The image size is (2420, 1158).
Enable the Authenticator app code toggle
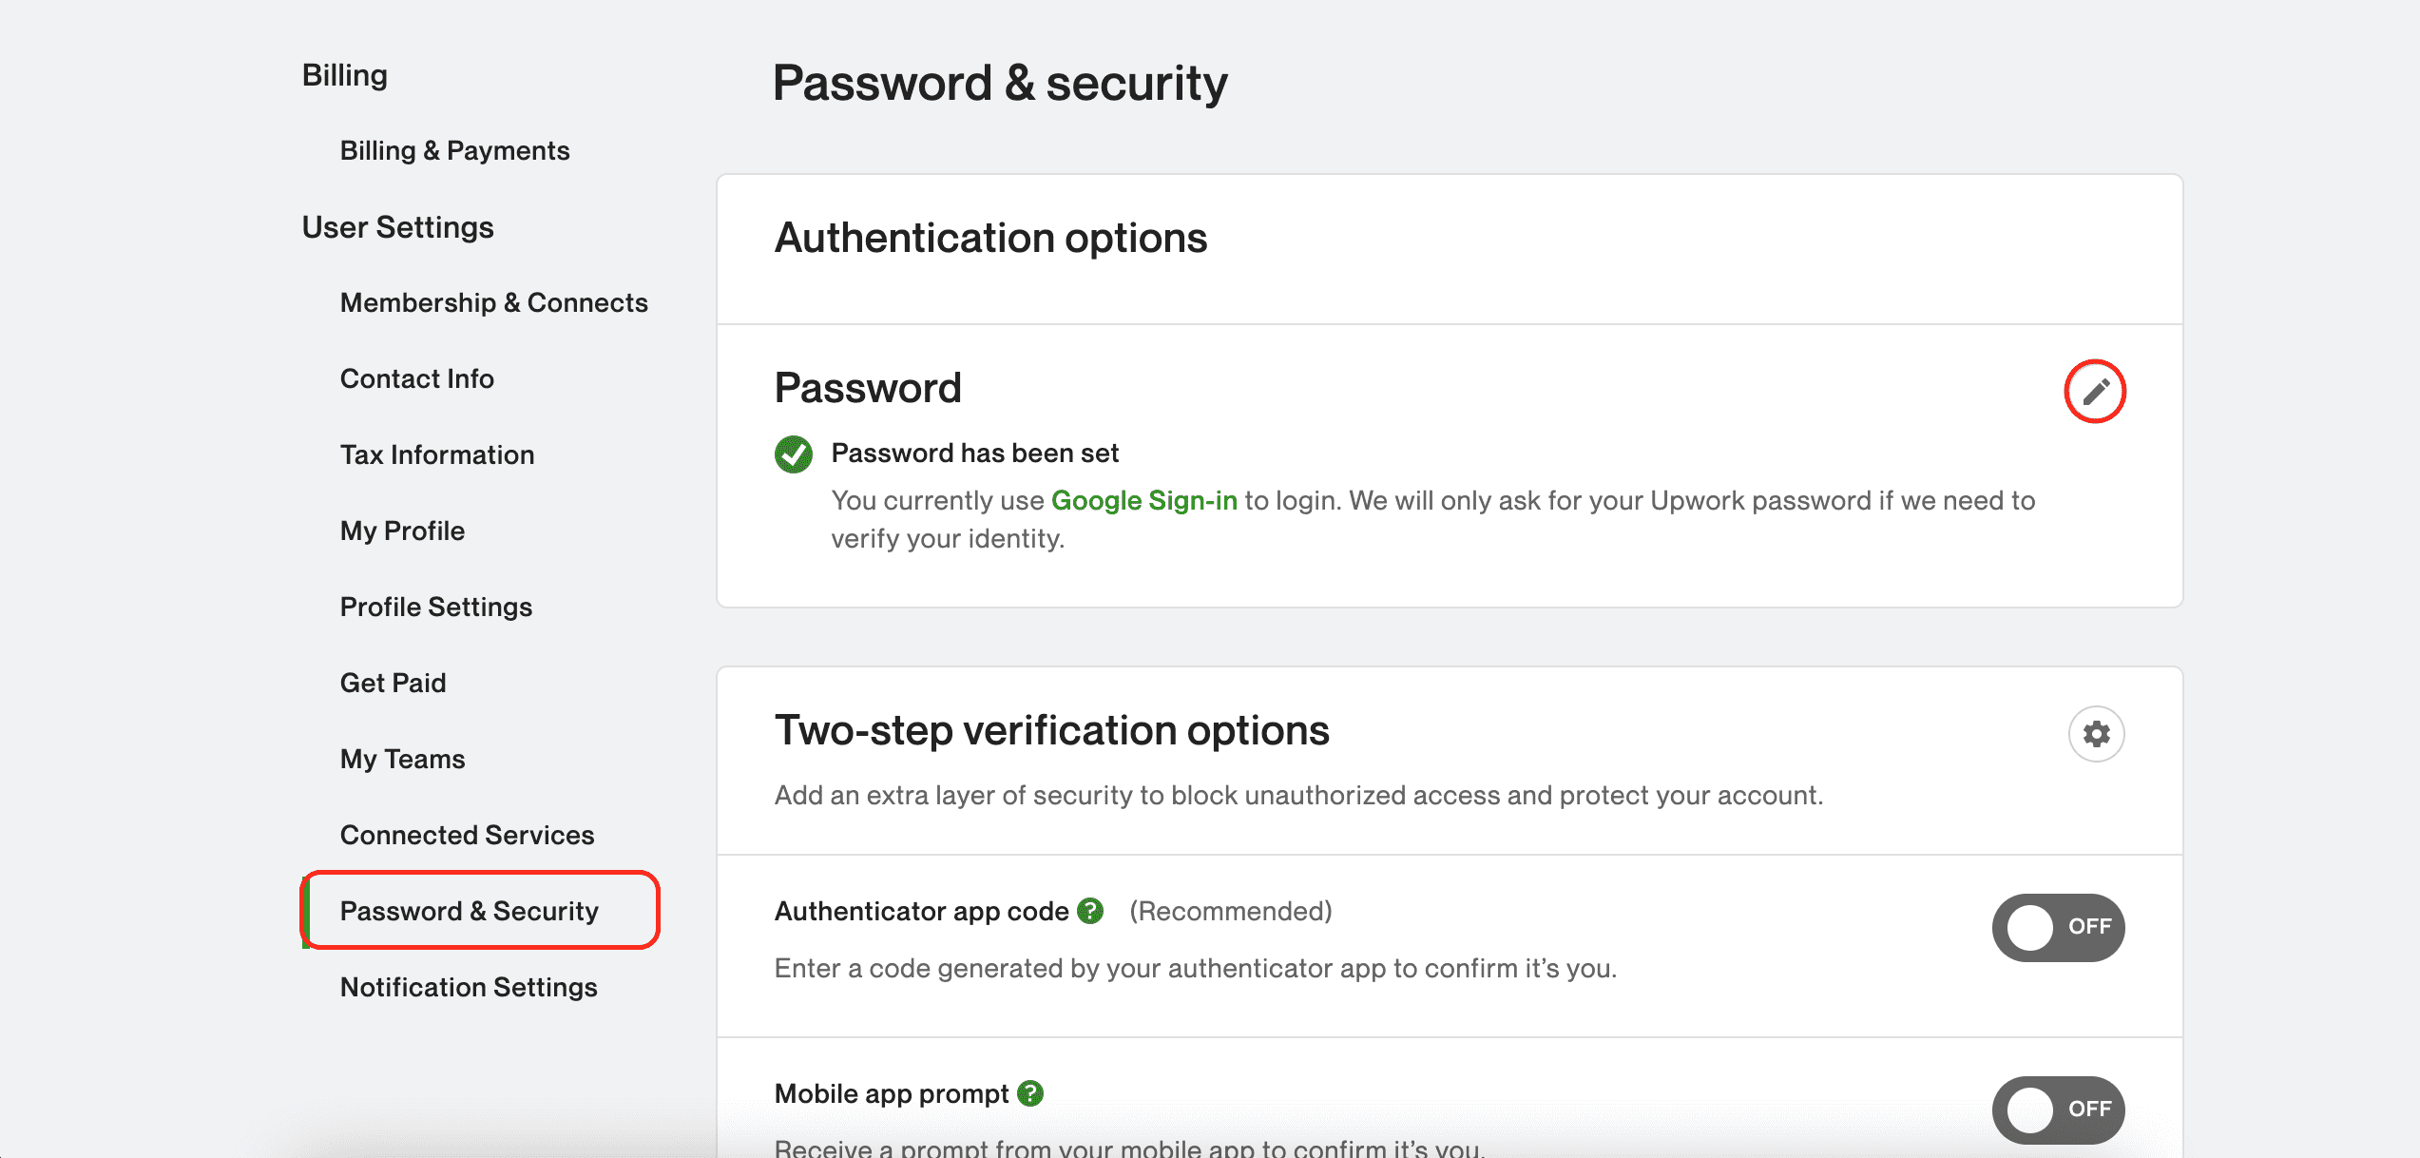coord(2058,927)
